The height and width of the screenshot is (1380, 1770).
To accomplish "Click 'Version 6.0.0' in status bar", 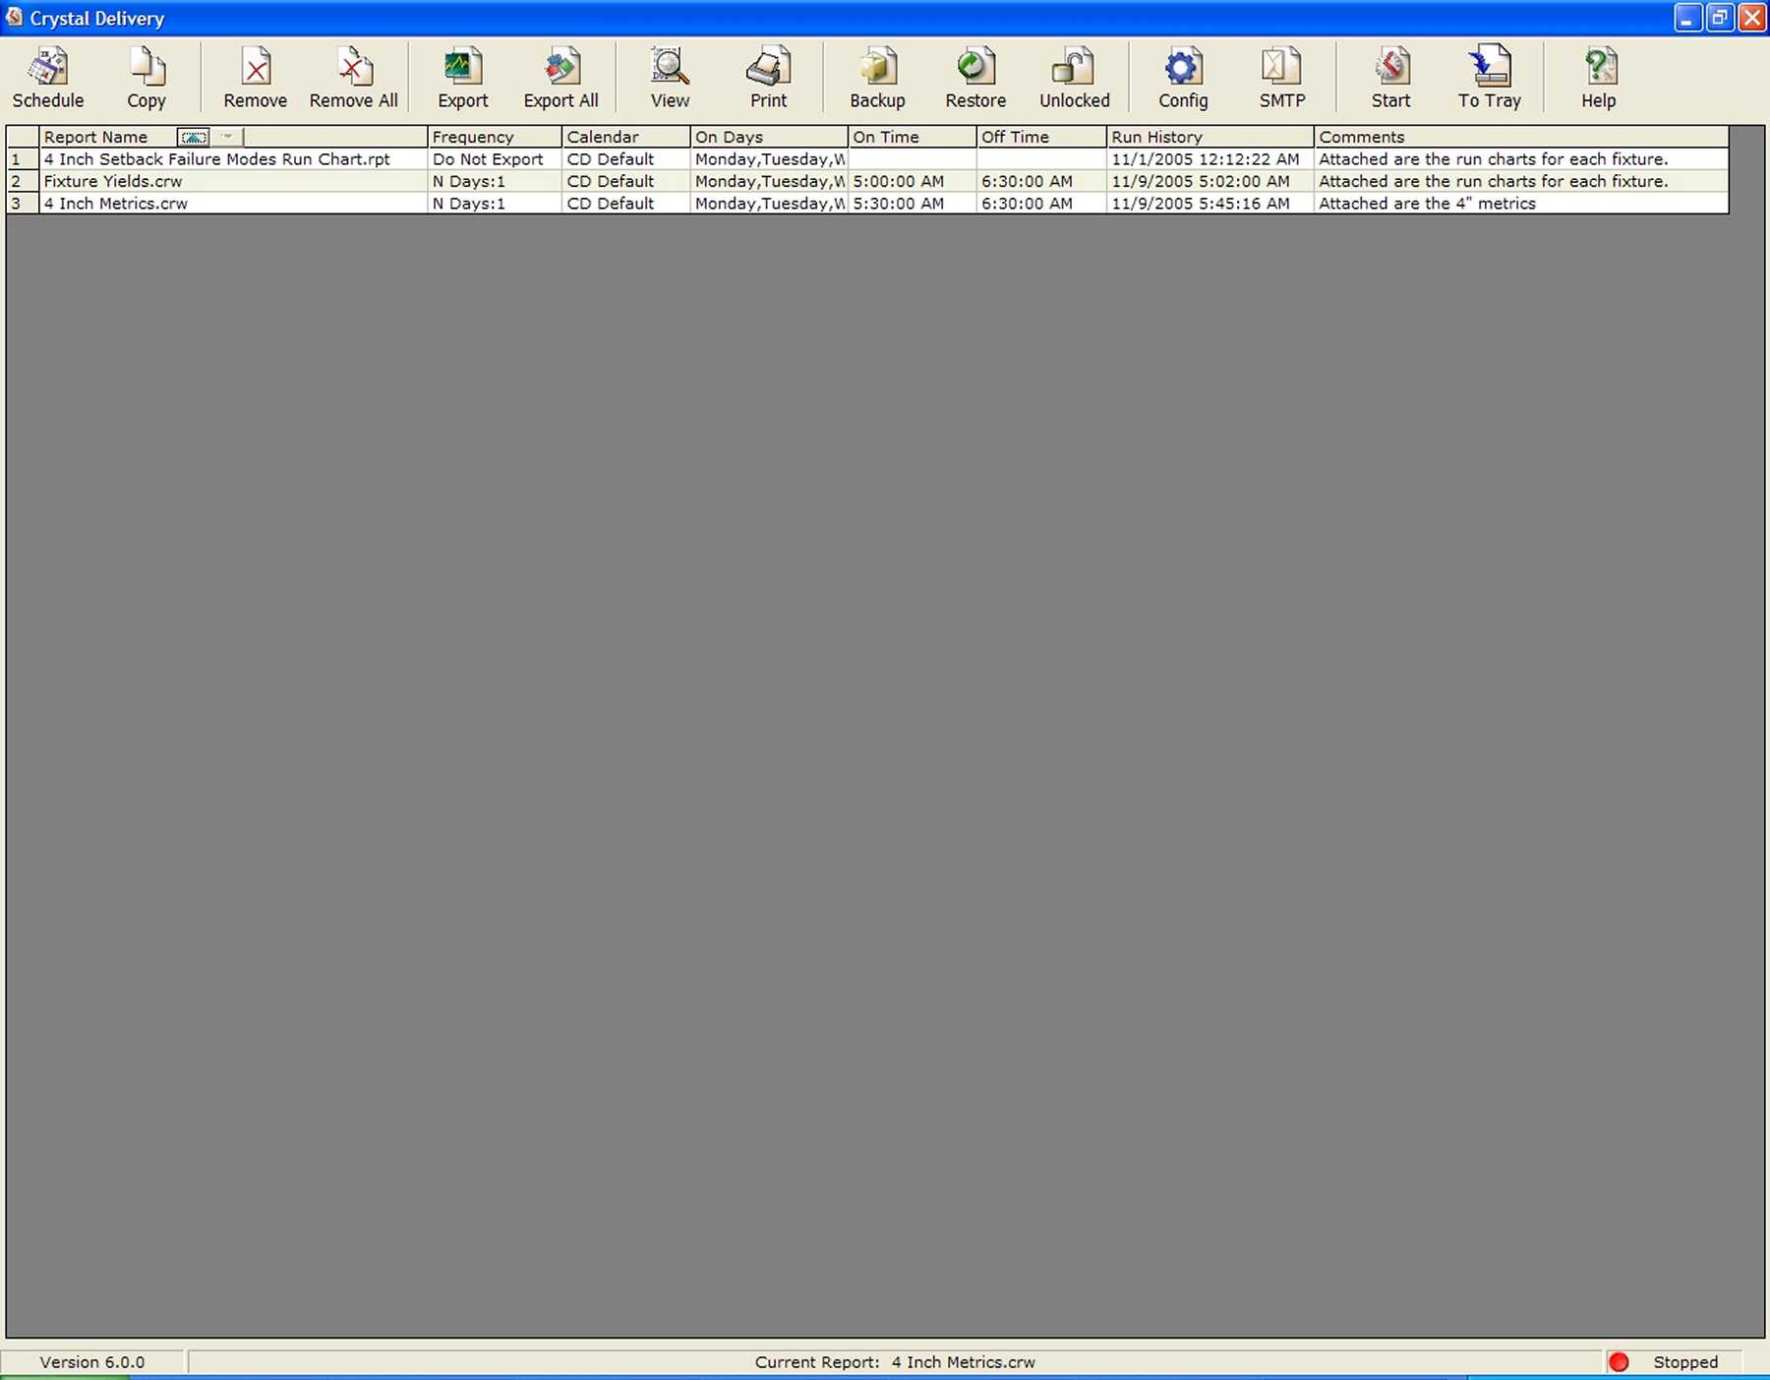I will 92,1361.
